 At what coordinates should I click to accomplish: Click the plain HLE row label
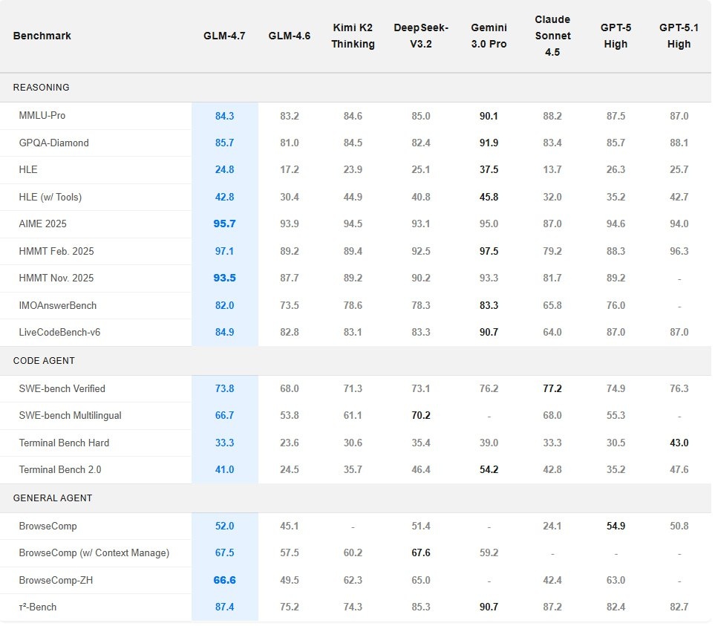pos(27,169)
